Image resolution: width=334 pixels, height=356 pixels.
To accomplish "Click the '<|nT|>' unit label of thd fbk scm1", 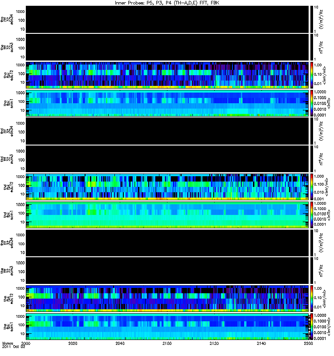I will click(328, 215).
